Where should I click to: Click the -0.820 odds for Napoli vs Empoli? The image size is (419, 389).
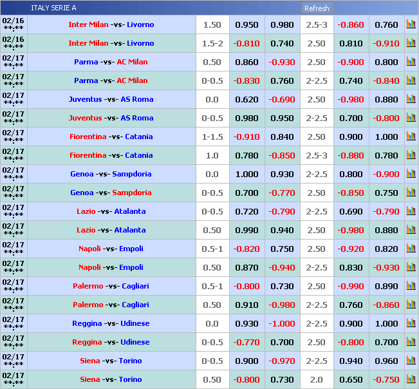coord(247,249)
